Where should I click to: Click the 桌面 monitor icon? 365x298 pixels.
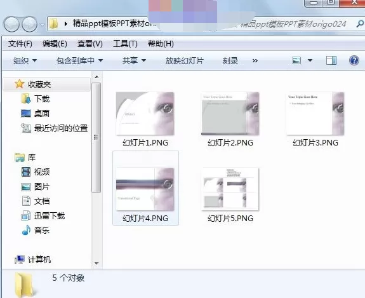[x=26, y=114]
